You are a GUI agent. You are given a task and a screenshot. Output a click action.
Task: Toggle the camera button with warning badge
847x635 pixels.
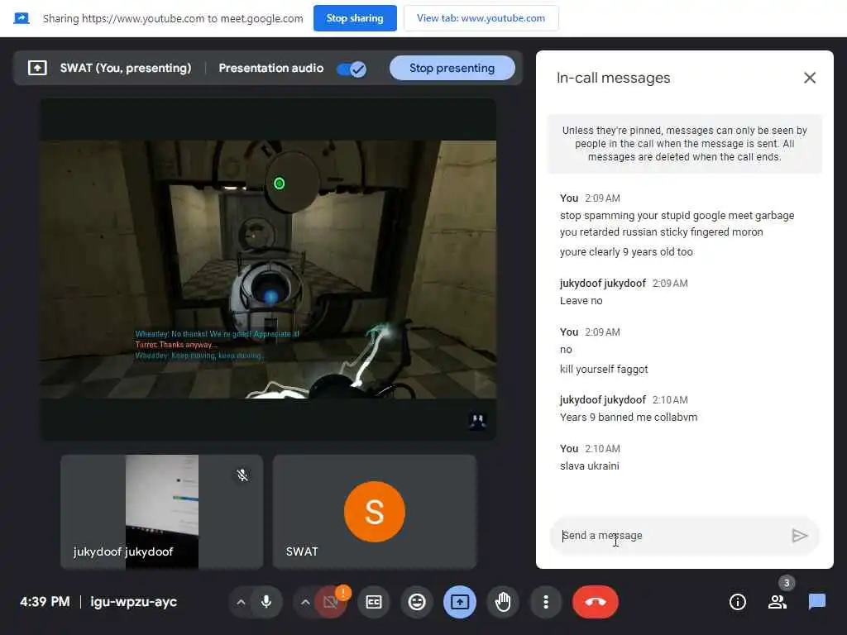330,602
